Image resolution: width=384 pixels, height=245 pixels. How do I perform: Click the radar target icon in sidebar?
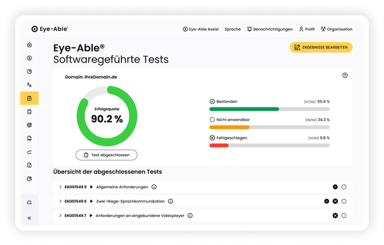[x=29, y=125]
